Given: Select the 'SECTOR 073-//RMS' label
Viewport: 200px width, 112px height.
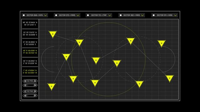Looking at the screenshot, I should tap(67, 15).
